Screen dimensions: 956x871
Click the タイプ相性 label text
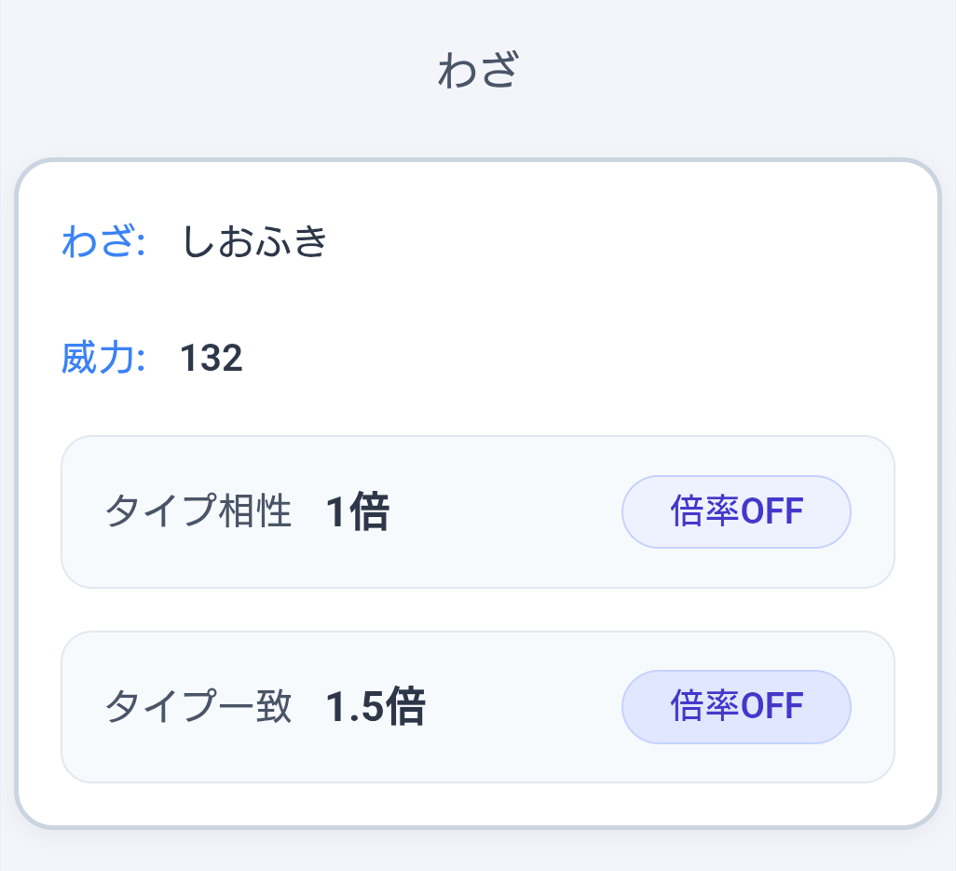[196, 510]
